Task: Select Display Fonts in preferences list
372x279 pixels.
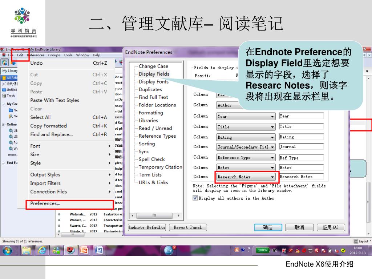Action: pyautogui.click(x=154, y=82)
